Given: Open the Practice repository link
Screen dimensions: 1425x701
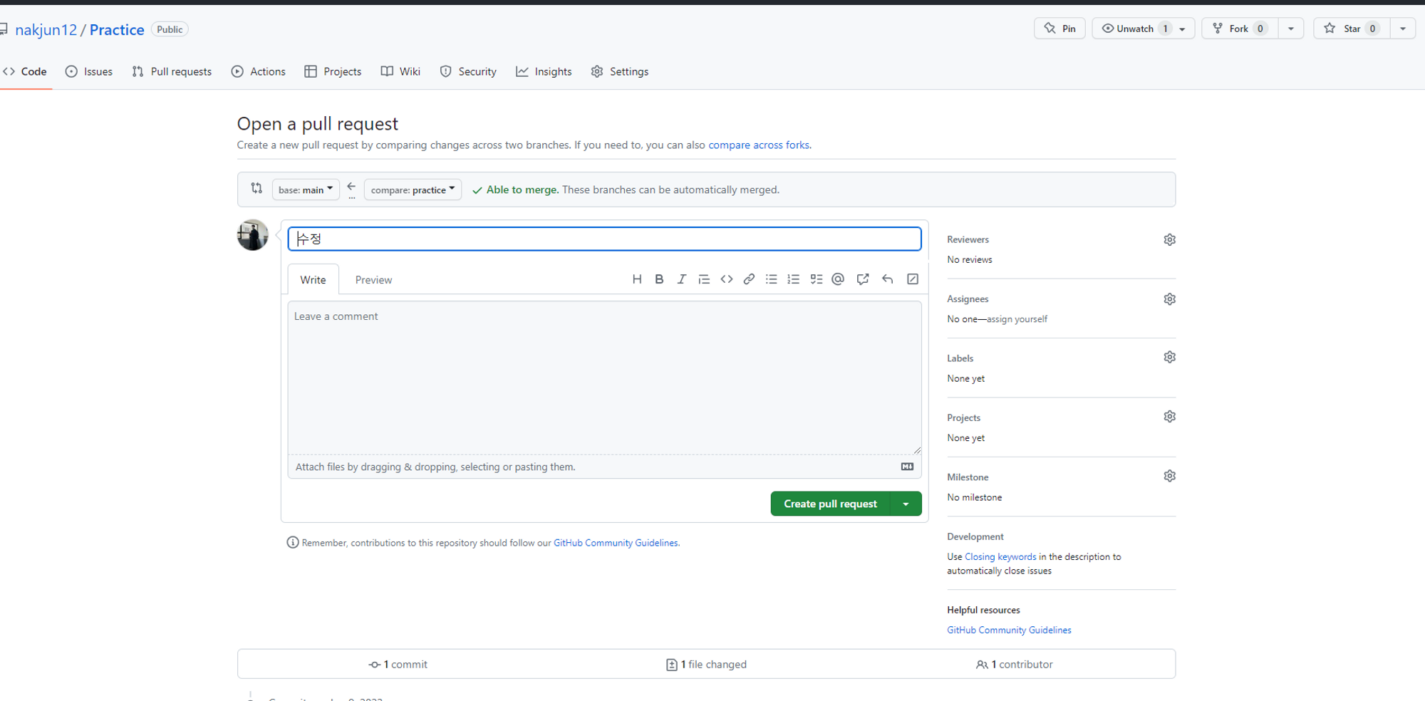Looking at the screenshot, I should click(117, 29).
